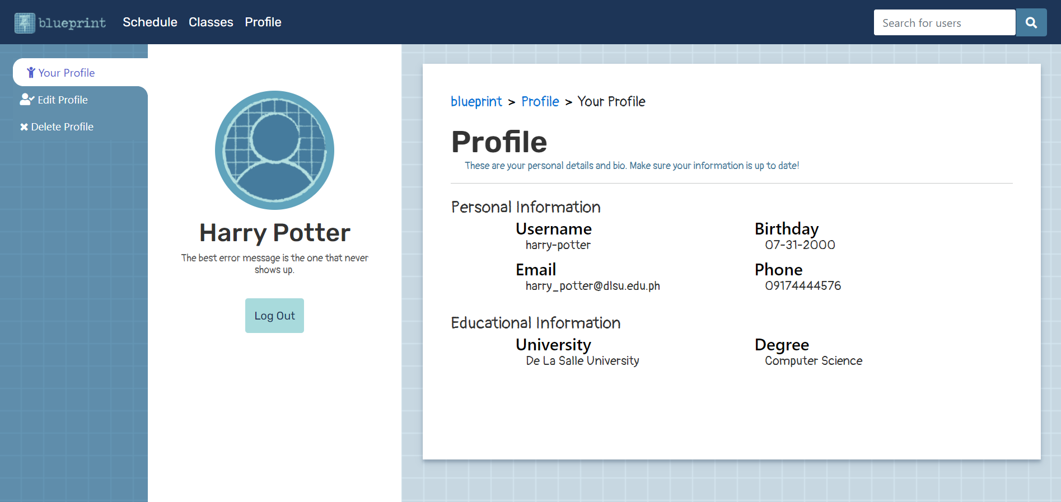Click the Harry Potter avatar picture

[274, 150]
